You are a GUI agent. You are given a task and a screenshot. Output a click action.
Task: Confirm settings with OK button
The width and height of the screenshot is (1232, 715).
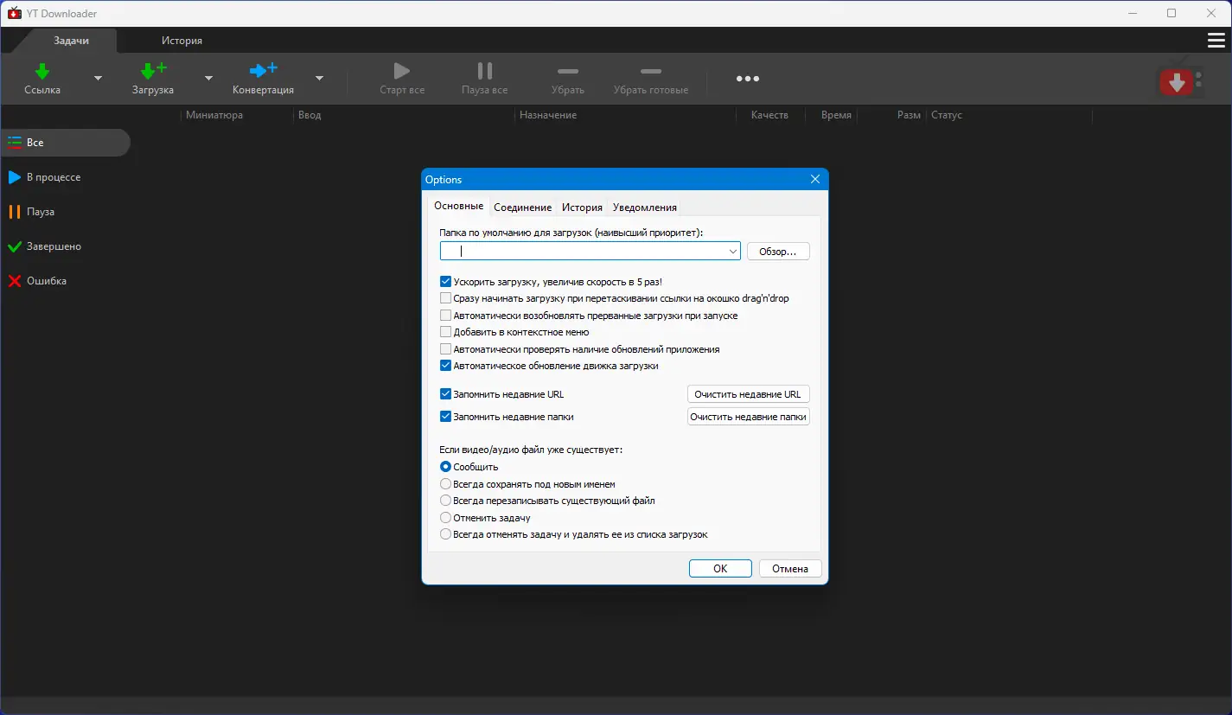[x=720, y=569]
